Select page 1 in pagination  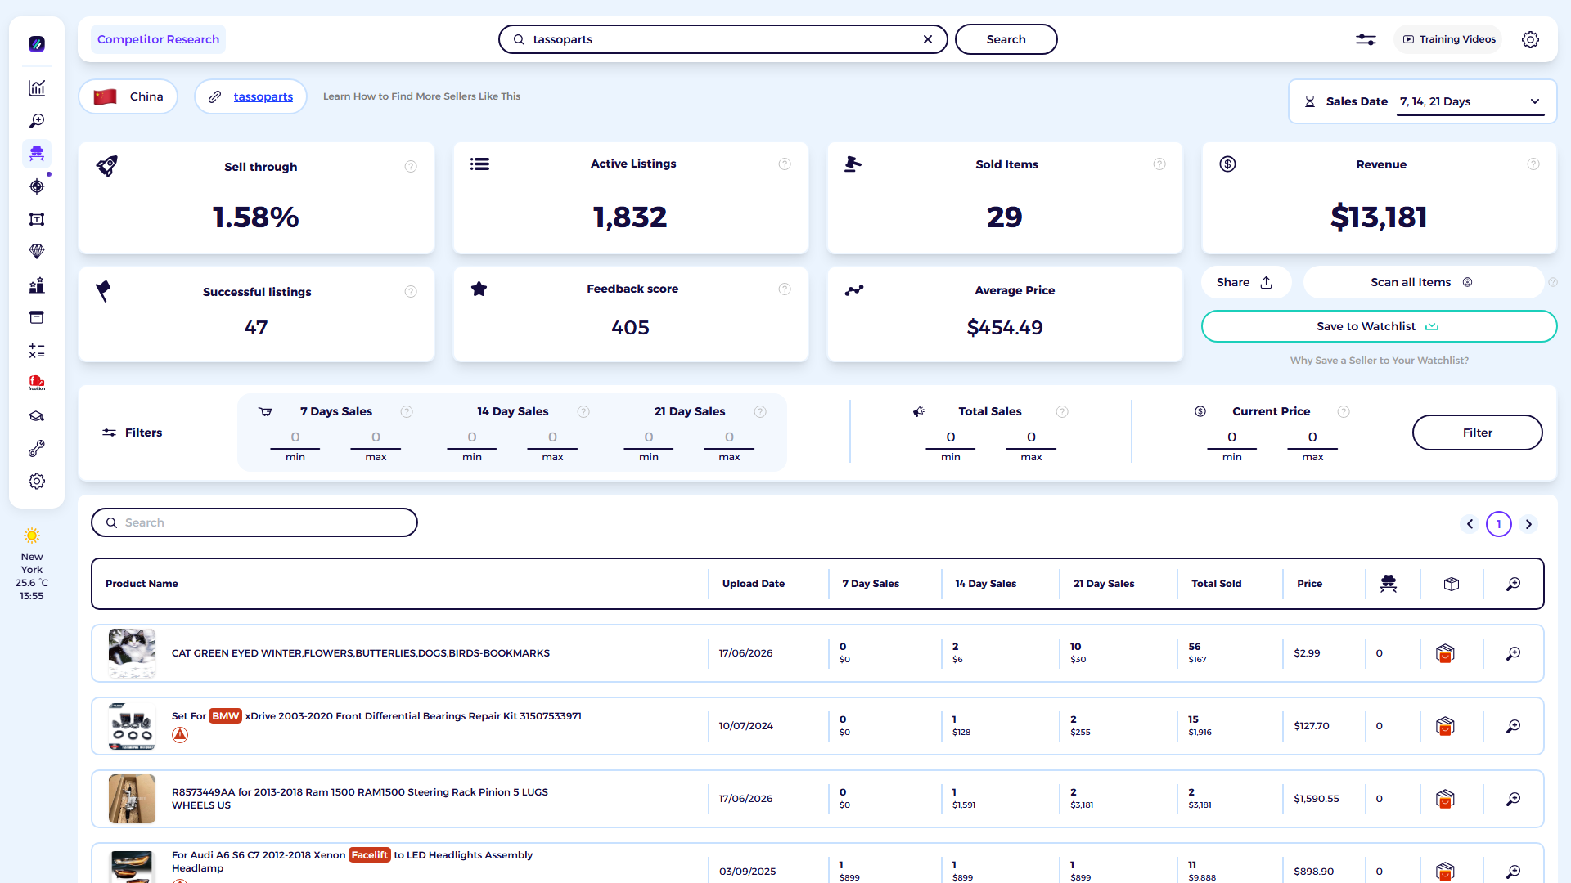(x=1499, y=524)
